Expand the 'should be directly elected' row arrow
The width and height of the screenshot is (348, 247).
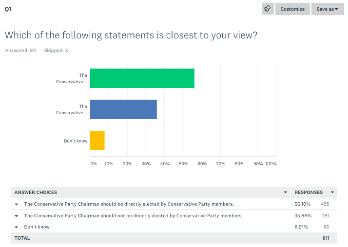click(17, 204)
